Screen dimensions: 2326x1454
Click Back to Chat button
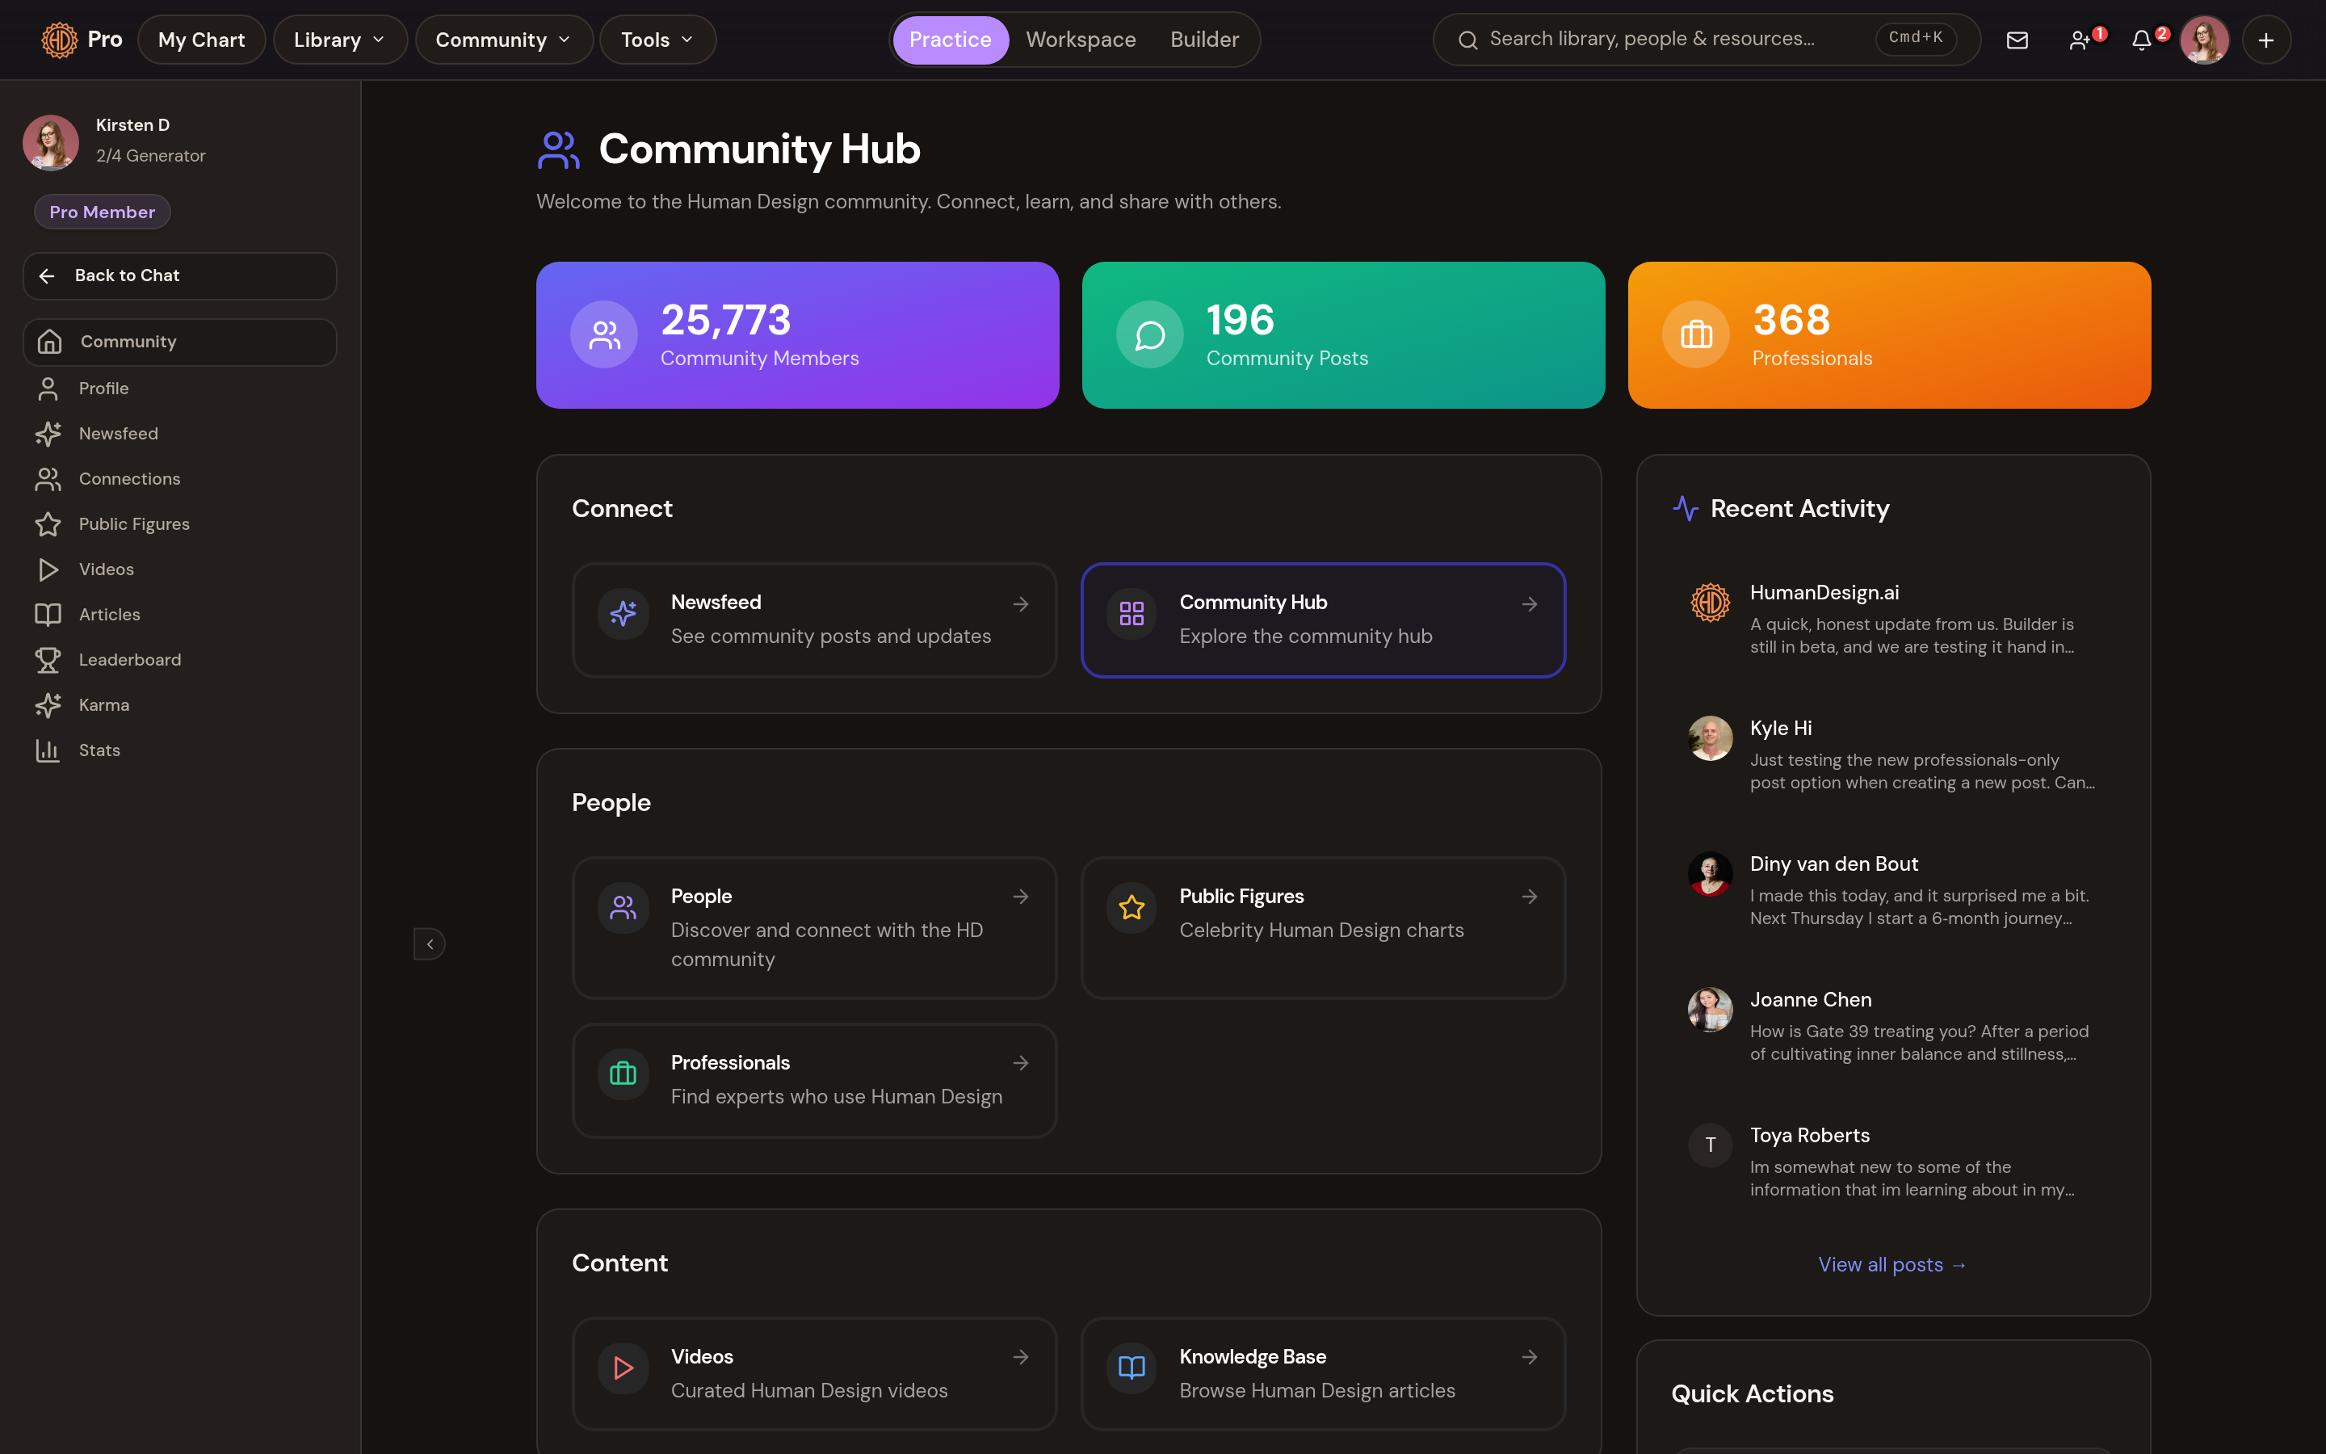(180, 276)
